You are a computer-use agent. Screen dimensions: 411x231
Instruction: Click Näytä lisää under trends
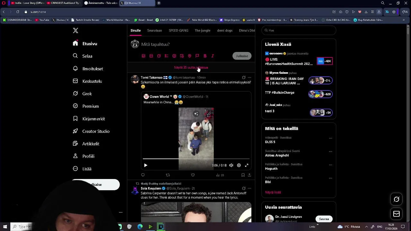click(x=273, y=192)
